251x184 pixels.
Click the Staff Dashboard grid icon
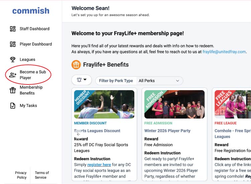coord(13,29)
